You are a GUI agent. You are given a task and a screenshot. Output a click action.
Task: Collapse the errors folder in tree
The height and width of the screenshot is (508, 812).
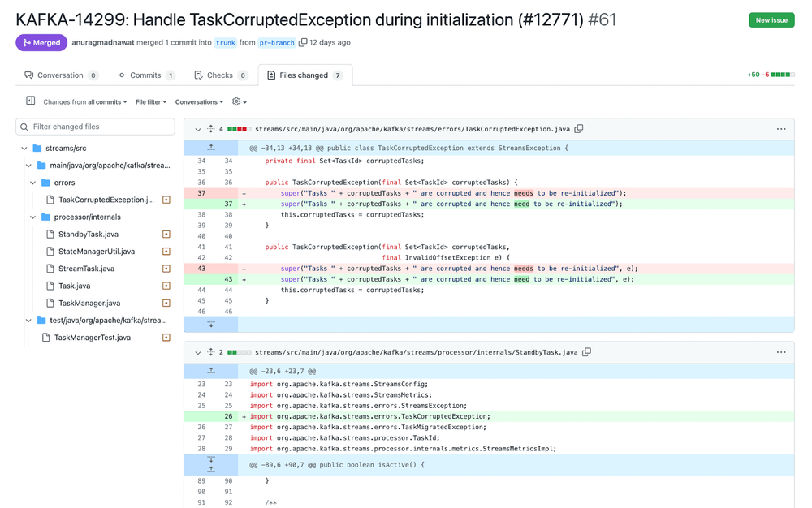33,183
